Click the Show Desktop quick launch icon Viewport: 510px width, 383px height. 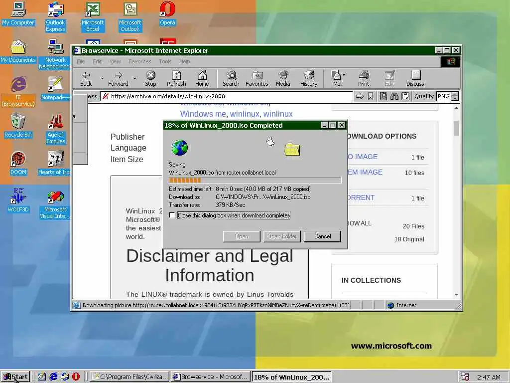pos(42,377)
